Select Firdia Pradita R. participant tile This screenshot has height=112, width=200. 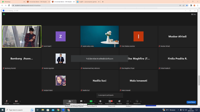pos(177,58)
